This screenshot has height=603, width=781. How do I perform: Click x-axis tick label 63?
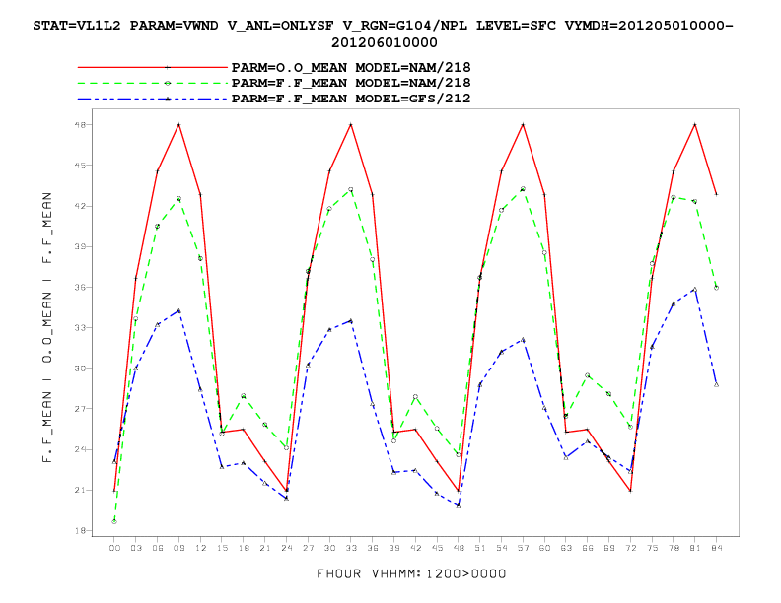point(566,548)
